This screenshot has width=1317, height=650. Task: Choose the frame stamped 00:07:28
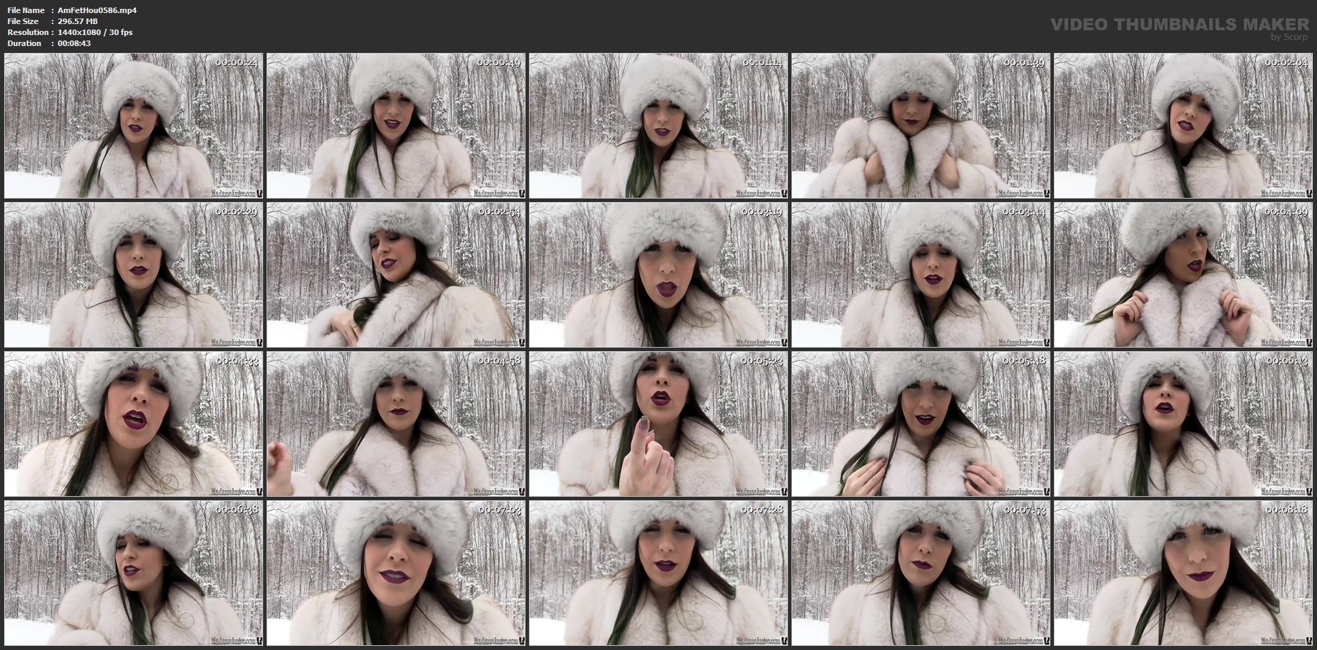pos(658,573)
